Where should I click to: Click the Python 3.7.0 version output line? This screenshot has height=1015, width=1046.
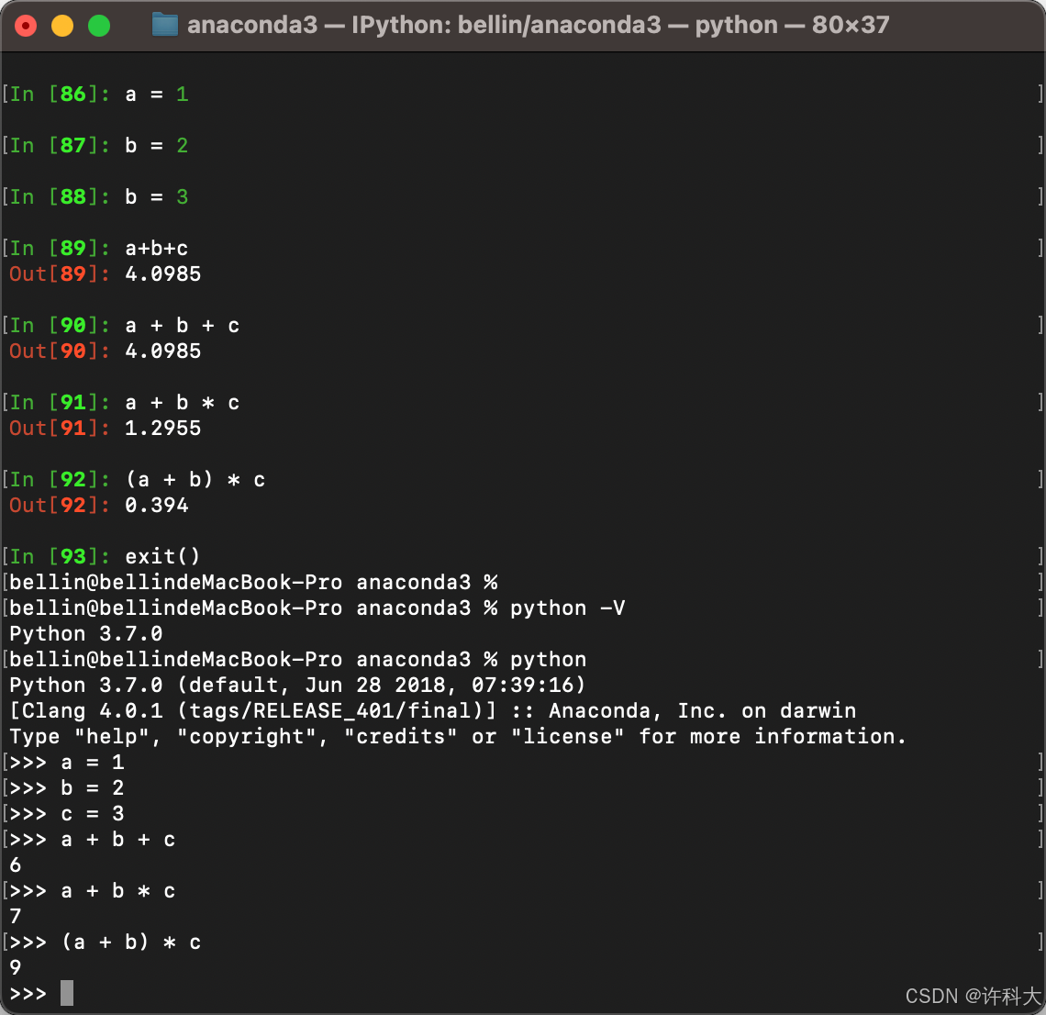(86, 634)
